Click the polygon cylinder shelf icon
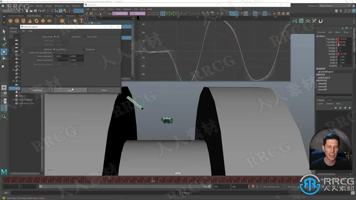Image resolution: width=356 pixels, height=200 pixels. 23,21
